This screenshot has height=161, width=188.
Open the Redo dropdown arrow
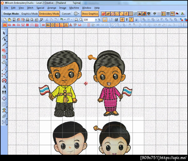point(72,20)
